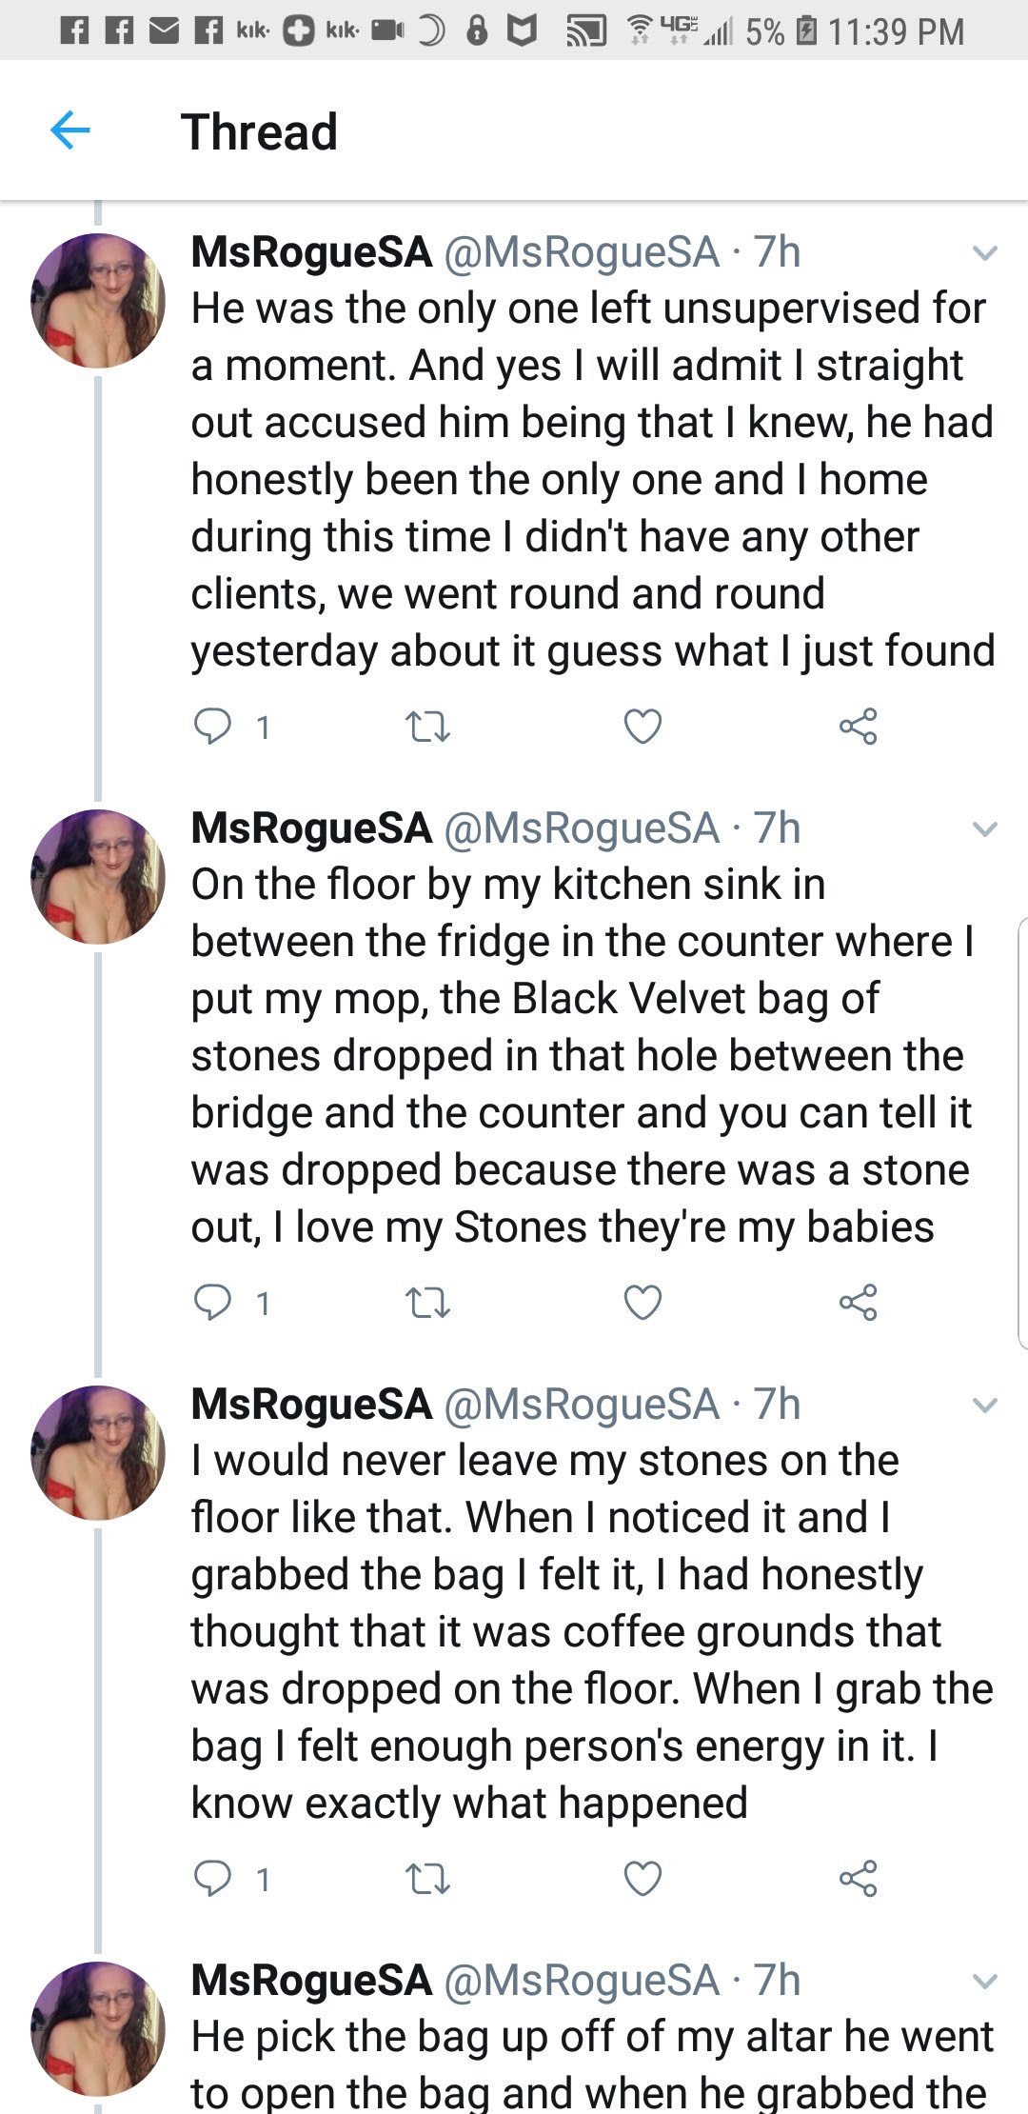This screenshot has height=2114, width=1028.
Task: Reply to the "coffee grounds" tweet
Action: 212,1878
